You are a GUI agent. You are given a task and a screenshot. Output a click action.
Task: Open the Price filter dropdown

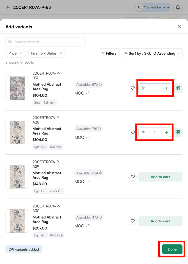coord(15,53)
